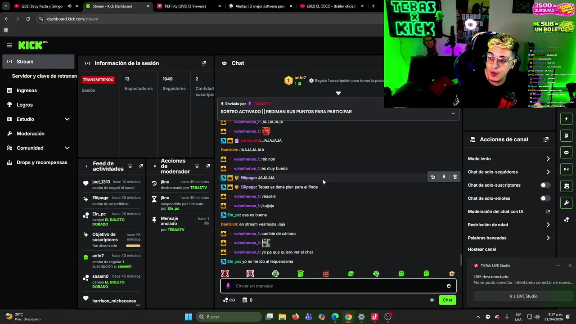This screenshot has width=576, height=324.
Task: Click the points bubbles icon in the right sidebar
Action: 567,220
